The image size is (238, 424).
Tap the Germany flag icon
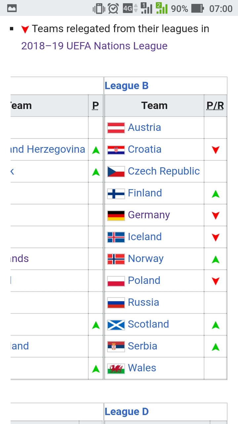[x=116, y=215]
